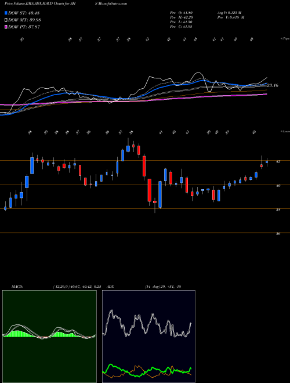Click the 'Avg V: 0.125 M' value
Screen dimensions: 290x383
click(229, 13)
